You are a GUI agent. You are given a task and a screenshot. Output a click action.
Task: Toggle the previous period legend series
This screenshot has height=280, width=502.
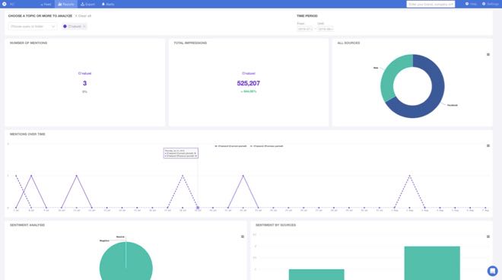(x=267, y=146)
